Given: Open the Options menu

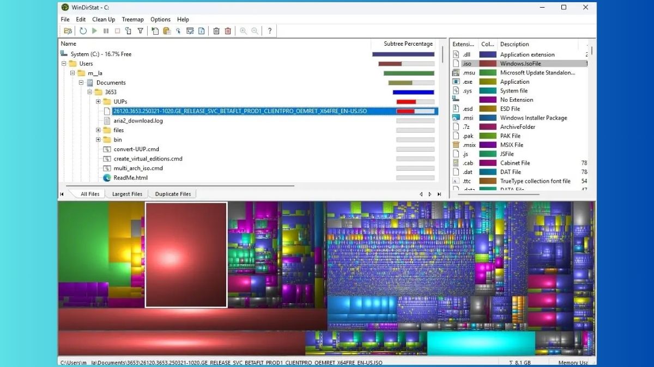Looking at the screenshot, I should (x=160, y=20).
